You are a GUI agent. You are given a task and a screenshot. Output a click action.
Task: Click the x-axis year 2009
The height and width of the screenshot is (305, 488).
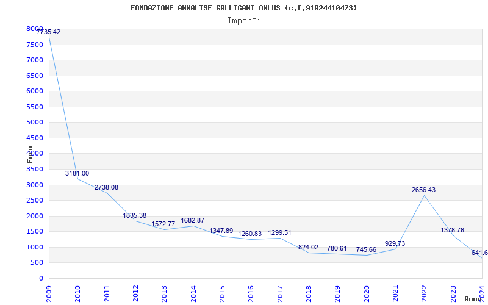click(x=49, y=294)
